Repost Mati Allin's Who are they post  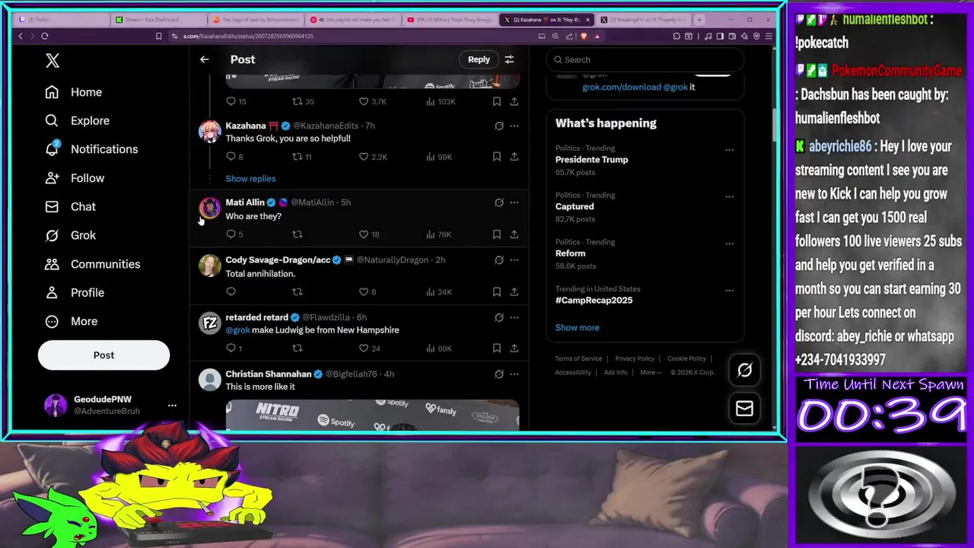click(x=298, y=234)
